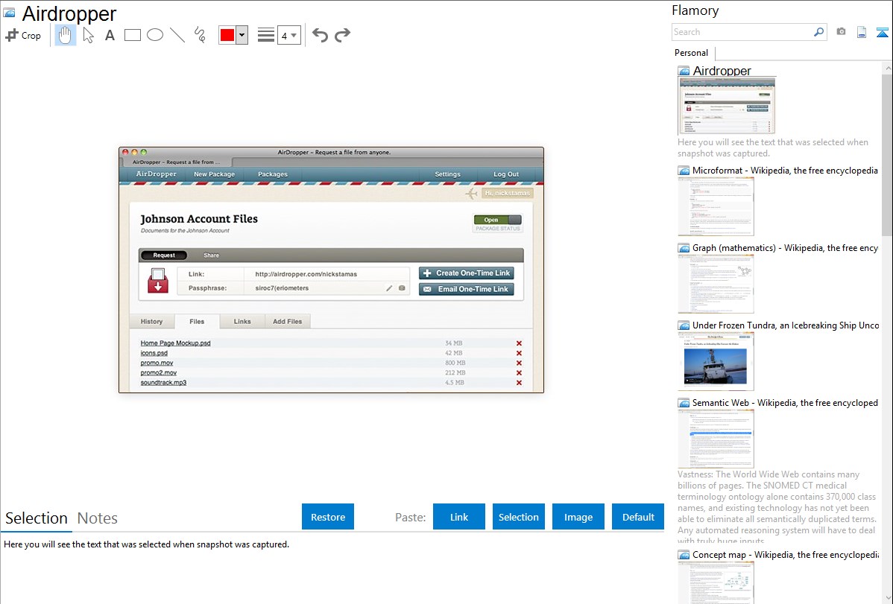Viewport: 893px width, 604px height.
Task: Click Packages in the AirDropper nav
Action: coord(272,174)
